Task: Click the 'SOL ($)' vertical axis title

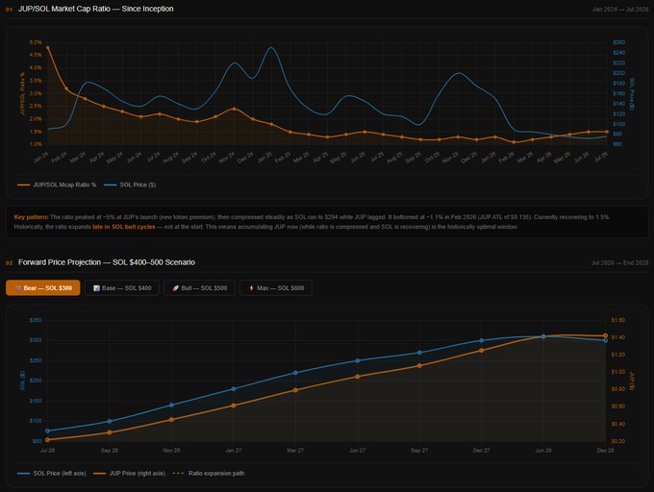Action: 22,381
